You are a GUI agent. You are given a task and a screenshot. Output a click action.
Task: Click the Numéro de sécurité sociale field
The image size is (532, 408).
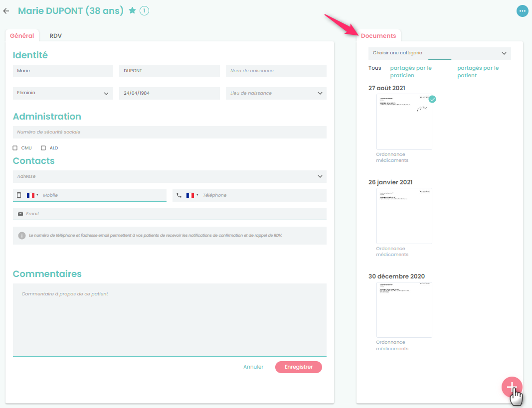point(170,132)
